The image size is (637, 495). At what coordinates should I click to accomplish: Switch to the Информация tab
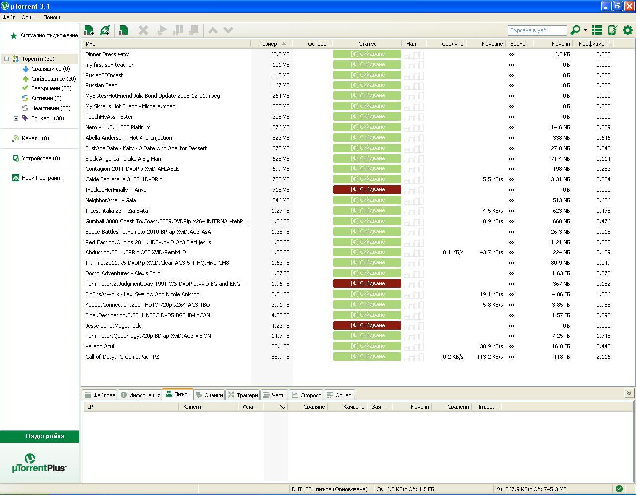(141, 395)
